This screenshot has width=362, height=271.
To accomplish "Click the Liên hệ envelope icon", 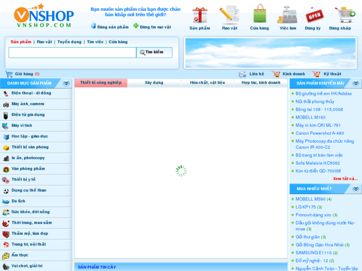I will [242, 74].
